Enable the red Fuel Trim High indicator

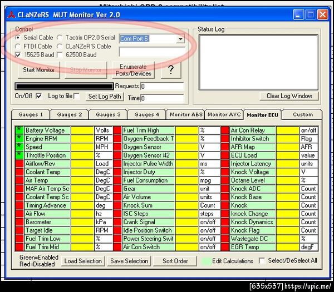coord(117,130)
